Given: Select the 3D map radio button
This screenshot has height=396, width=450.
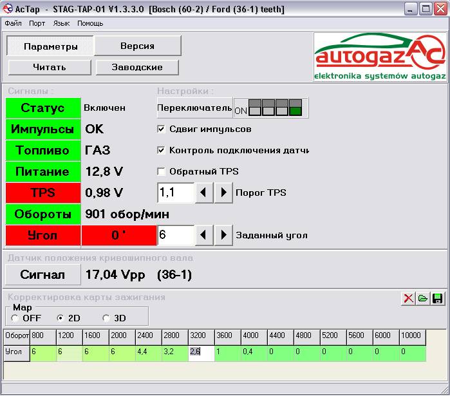Looking at the screenshot, I should point(106,318).
